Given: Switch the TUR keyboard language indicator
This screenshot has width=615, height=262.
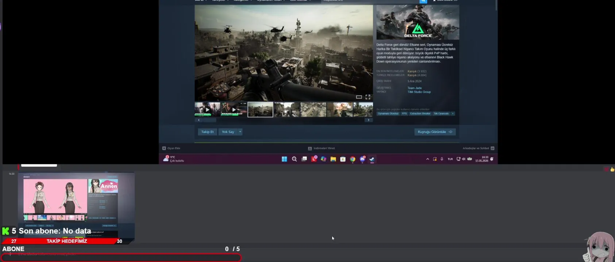Looking at the screenshot, I should 450,159.
